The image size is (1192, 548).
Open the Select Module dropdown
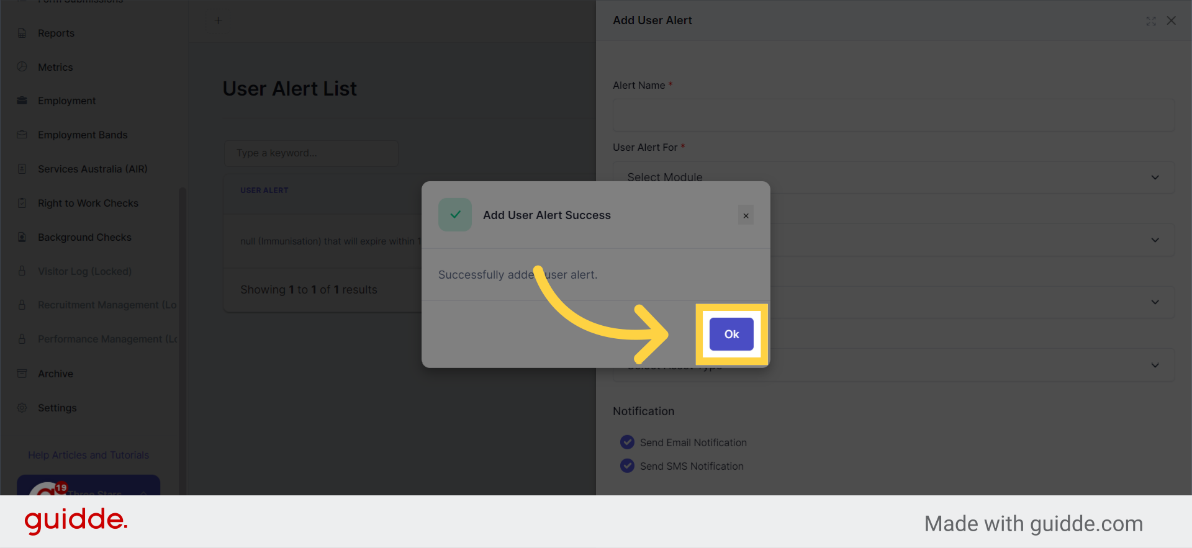coord(893,177)
